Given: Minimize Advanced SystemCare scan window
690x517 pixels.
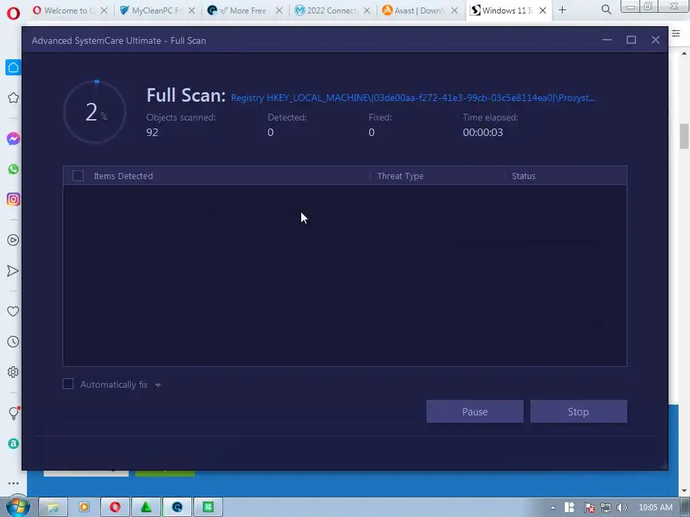Looking at the screenshot, I should click(x=607, y=40).
